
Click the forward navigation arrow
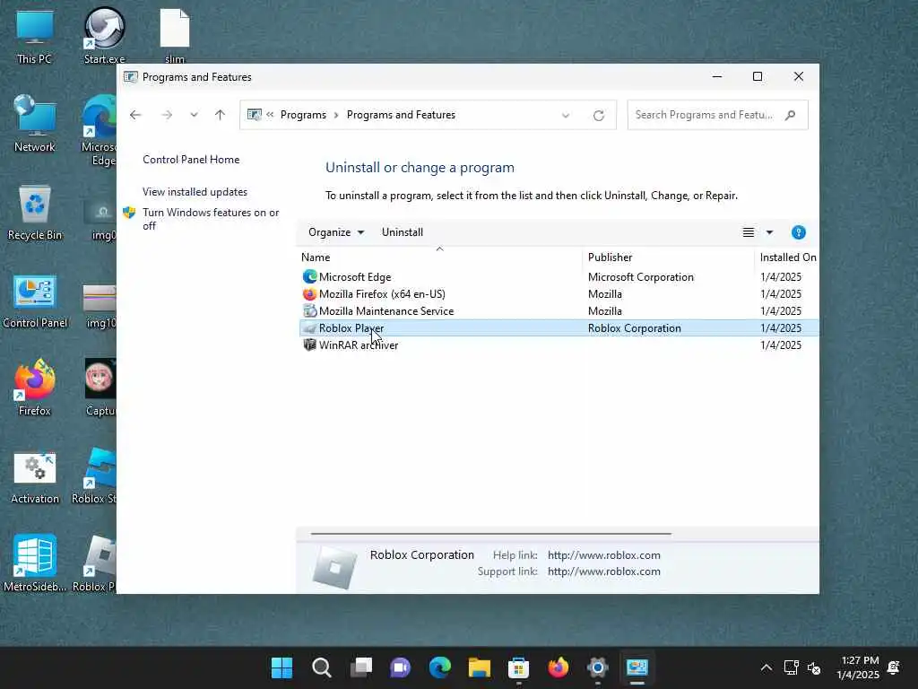tap(167, 115)
